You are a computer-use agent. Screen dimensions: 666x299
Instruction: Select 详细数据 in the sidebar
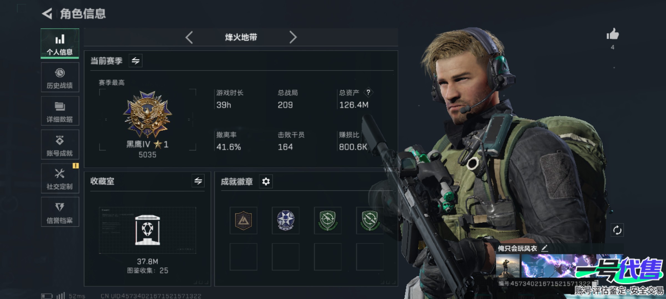pyautogui.click(x=60, y=111)
